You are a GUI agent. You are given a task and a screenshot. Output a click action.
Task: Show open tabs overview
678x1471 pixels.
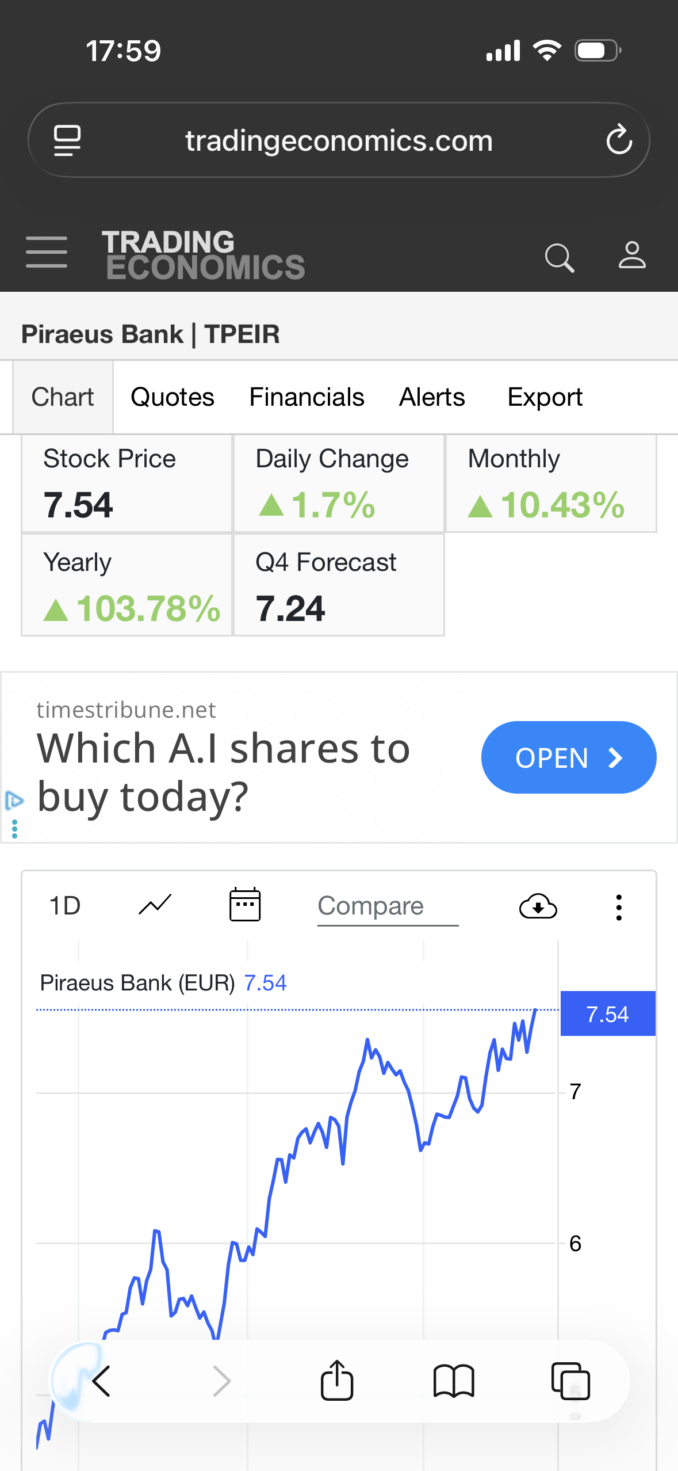pos(570,1381)
